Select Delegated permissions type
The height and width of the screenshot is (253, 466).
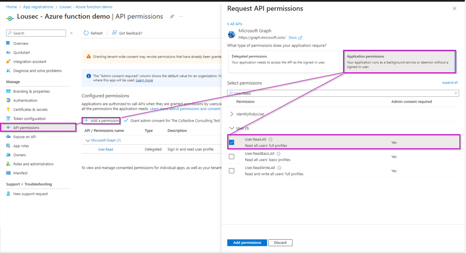pyautogui.click(x=284, y=61)
